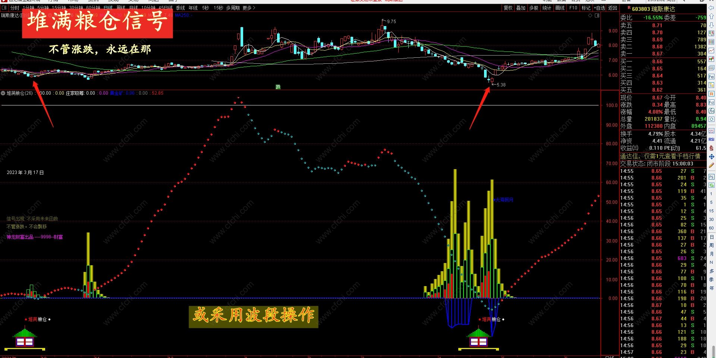Image resolution: width=716 pixels, height=358 pixels.
Task: Expand the 更多 more periods menu
Action: pyautogui.click(x=249, y=7)
